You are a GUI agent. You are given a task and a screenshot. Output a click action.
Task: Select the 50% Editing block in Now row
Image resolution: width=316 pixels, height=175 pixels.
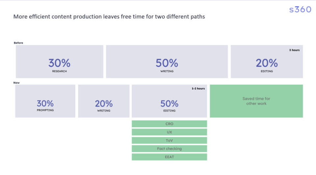(169, 101)
